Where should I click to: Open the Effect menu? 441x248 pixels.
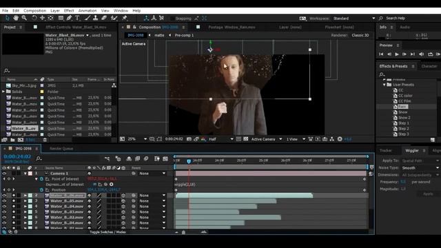[69, 10]
